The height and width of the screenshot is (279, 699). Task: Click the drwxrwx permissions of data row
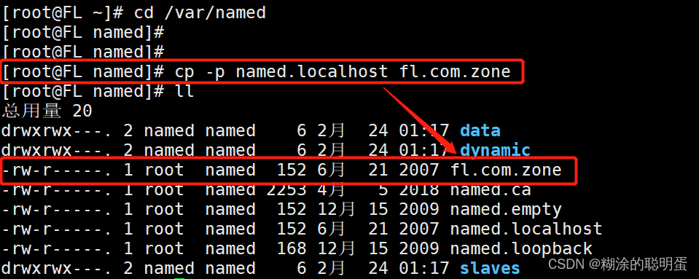pos(56,131)
